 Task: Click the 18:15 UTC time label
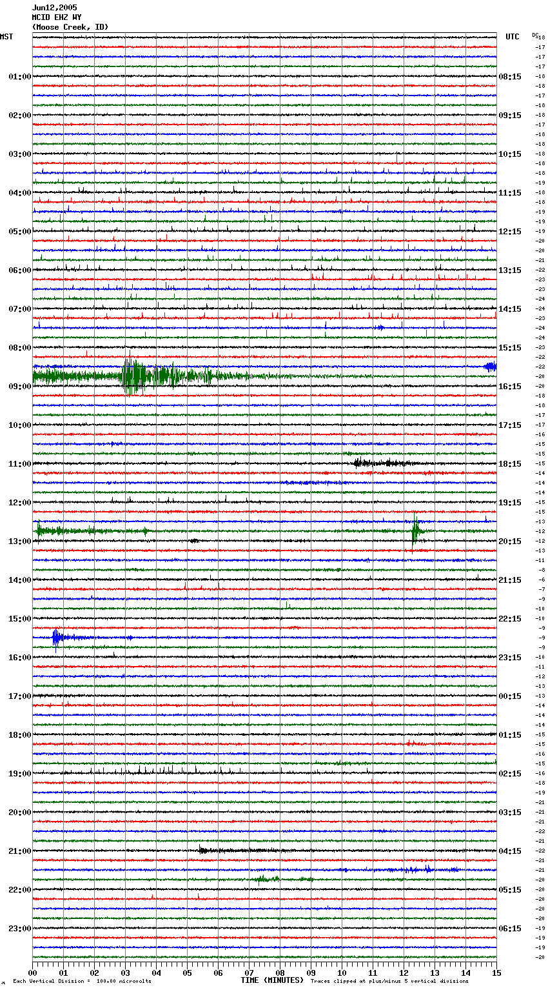[510, 464]
